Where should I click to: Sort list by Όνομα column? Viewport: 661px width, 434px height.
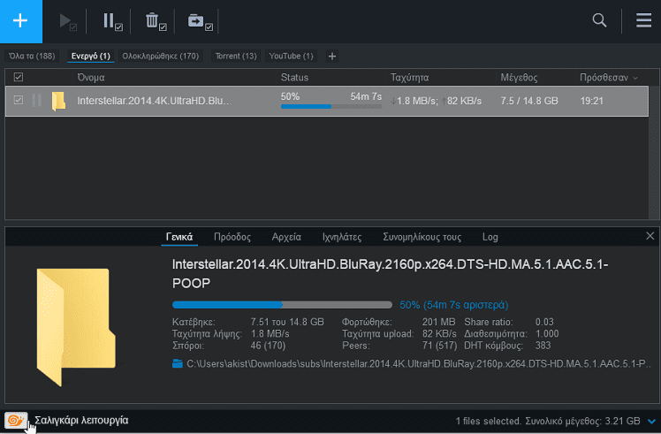[91, 78]
